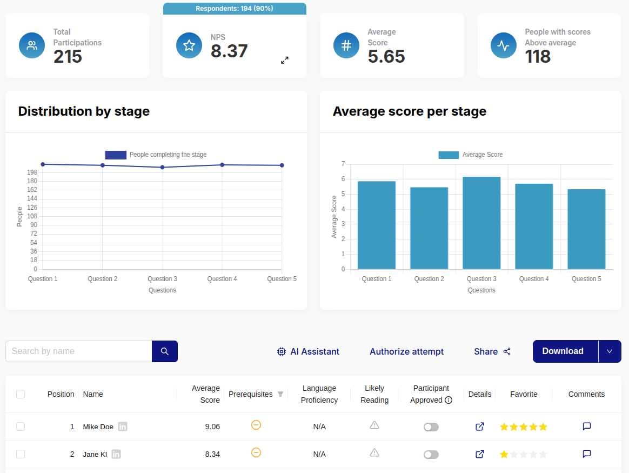Screen dimensions: 629x473
Task: Open Mike Doe's LinkedIn profile icon
Action: [123, 427]
